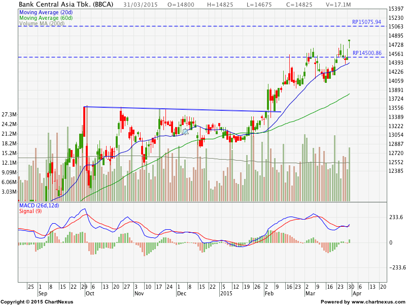Viewport: 406px width, 305px height.
Task: Click the chart date 31/03/2015
Action: point(140,4)
